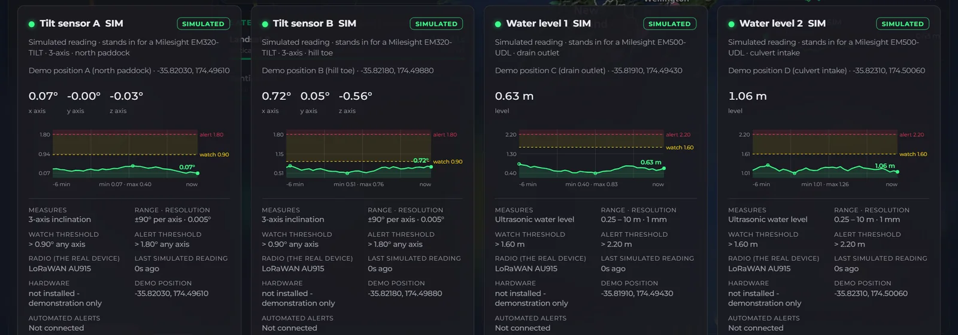Viewport: 958px width, 335px height.
Task: Select the -0.00° y axis reading on Tilt sensor A
Action: (84, 96)
